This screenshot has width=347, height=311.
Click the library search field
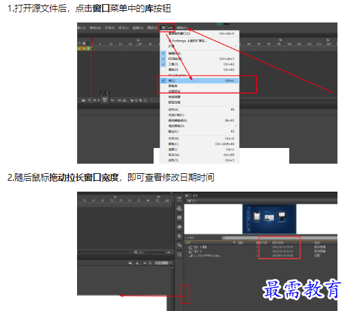pos(280,238)
